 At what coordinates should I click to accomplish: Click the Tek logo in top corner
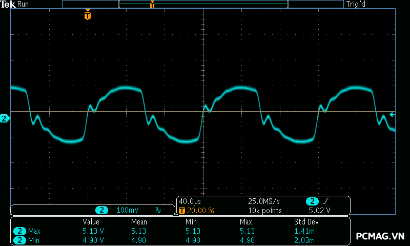8,4
